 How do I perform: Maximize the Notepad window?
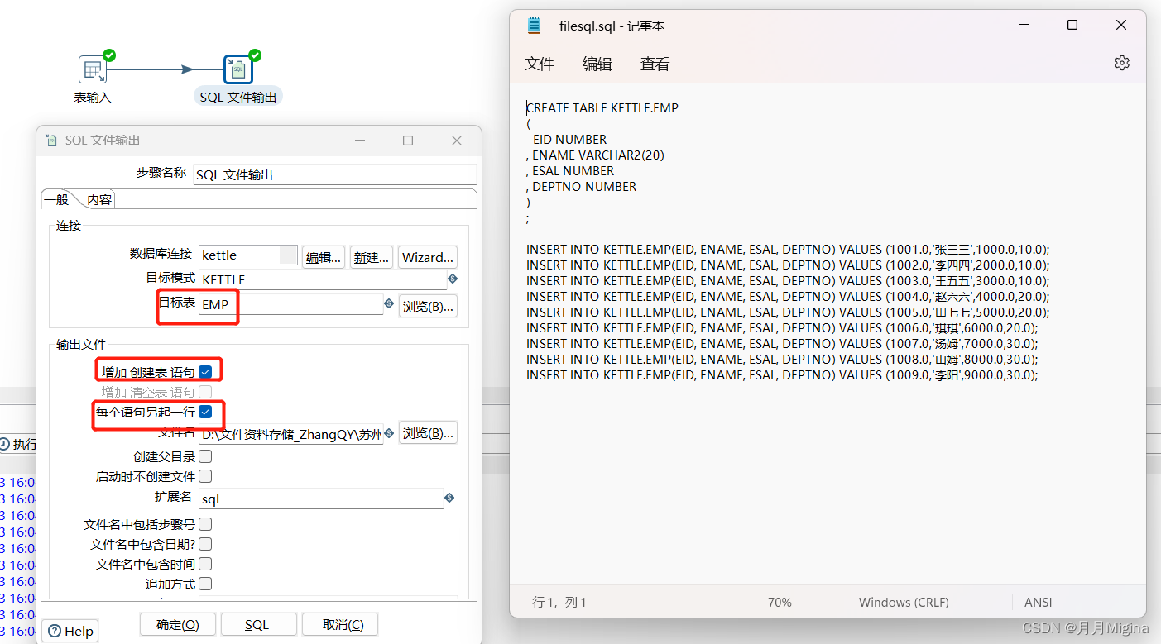coord(1072,26)
